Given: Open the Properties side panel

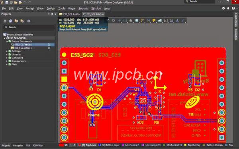Looking at the screenshot, I should (236, 35).
